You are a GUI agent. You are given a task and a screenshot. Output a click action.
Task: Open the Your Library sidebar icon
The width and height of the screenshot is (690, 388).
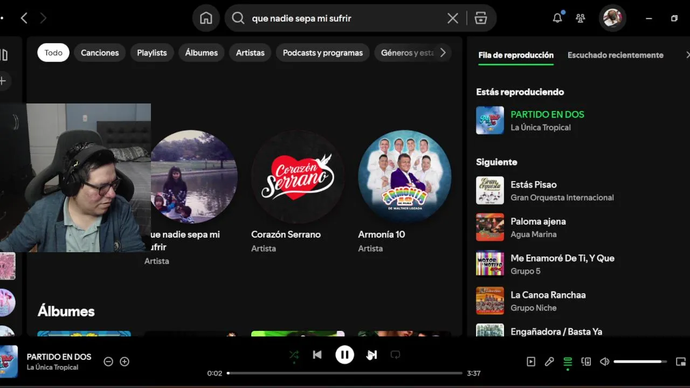[x=4, y=55]
